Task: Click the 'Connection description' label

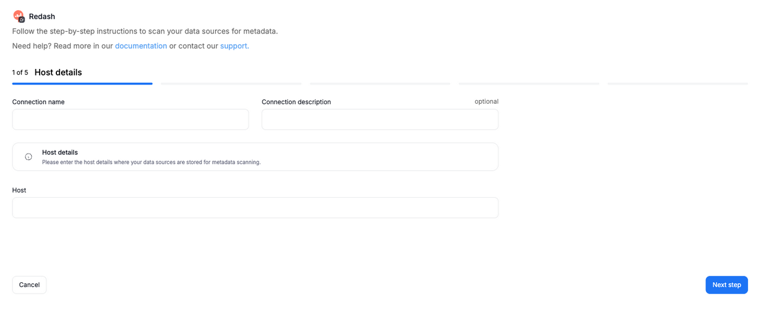Action: (x=296, y=102)
